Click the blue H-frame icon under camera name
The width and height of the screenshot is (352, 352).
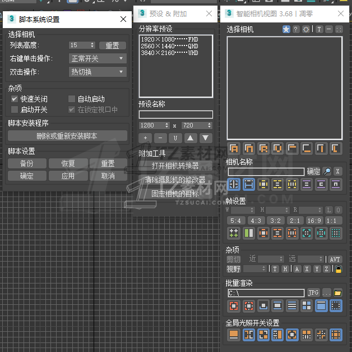249,185
